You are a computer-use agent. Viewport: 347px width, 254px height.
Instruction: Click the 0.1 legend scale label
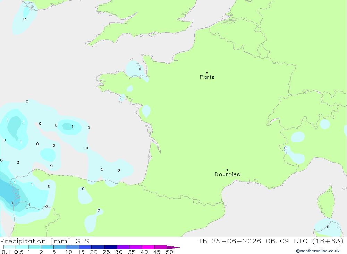click(x=6, y=252)
